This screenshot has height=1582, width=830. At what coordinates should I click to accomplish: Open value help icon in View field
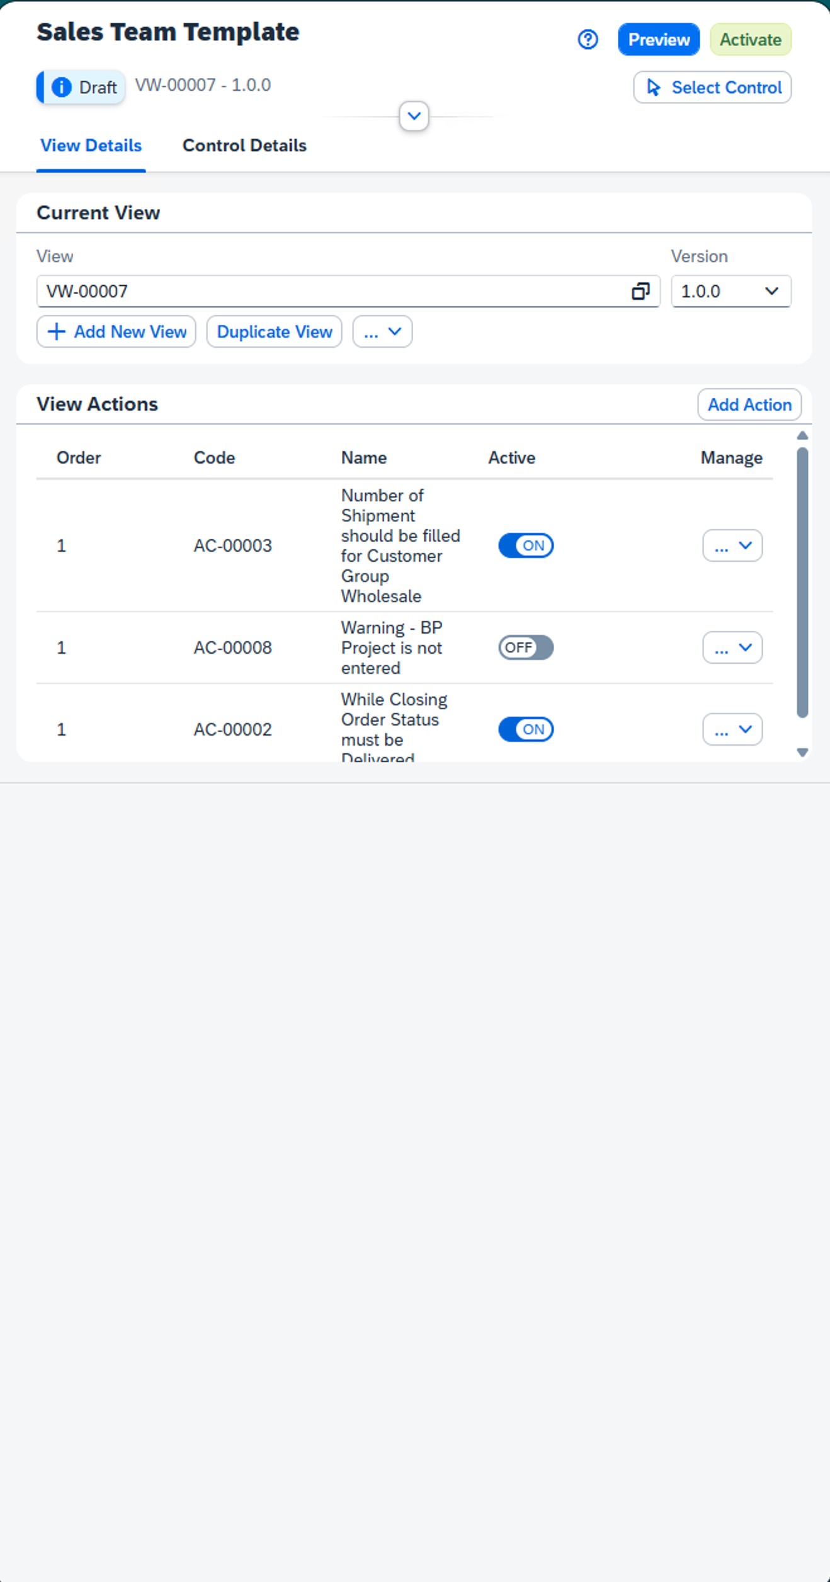640,291
